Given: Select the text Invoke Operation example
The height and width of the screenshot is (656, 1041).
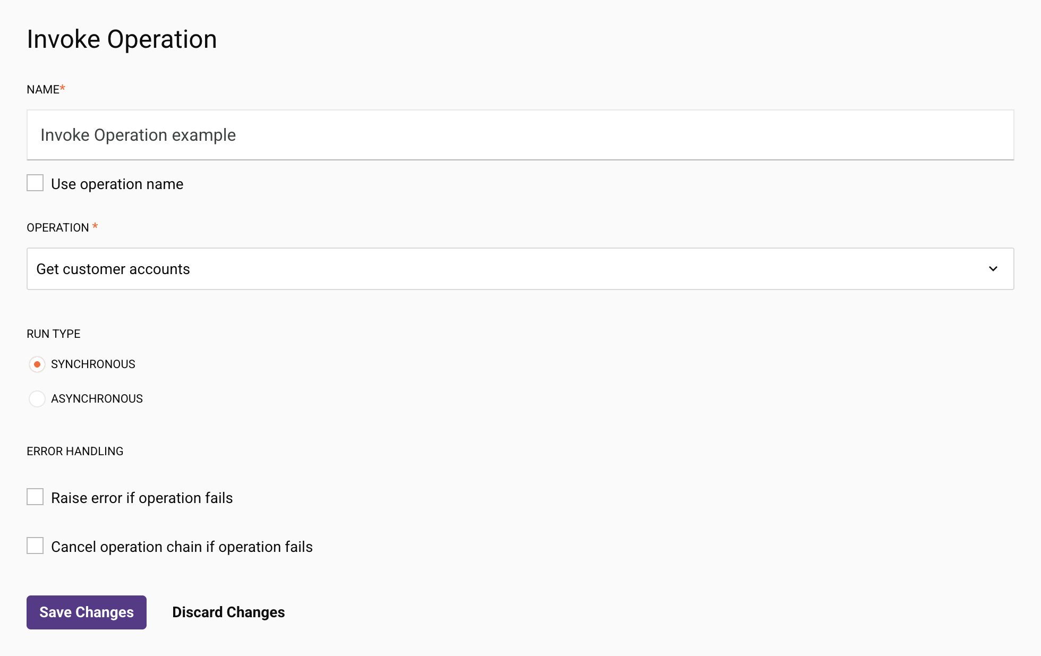Looking at the screenshot, I should (x=138, y=135).
